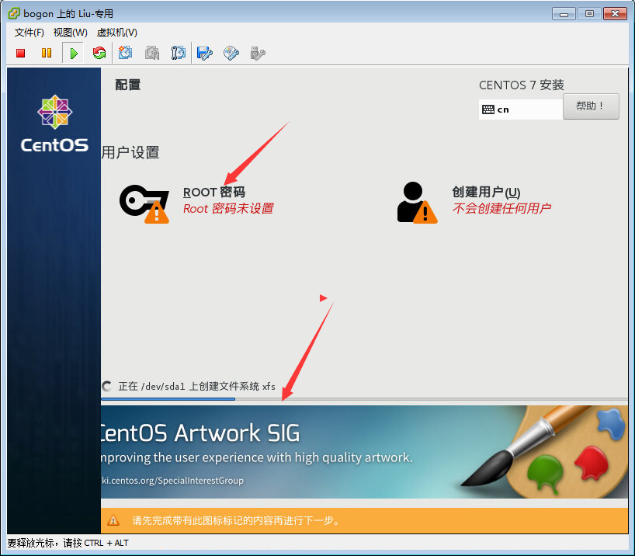Click the '不会创建任何用户' red status text
Screen dimensions: 635x556
coord(501,208)
